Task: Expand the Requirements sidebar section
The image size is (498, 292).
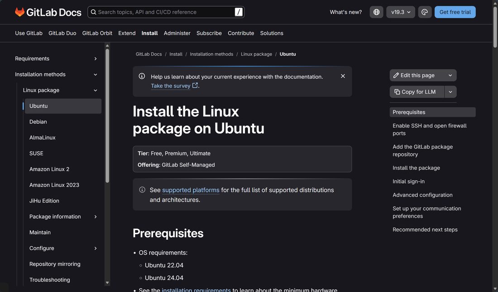Action: pyautogui.click(x=95, y=59)
